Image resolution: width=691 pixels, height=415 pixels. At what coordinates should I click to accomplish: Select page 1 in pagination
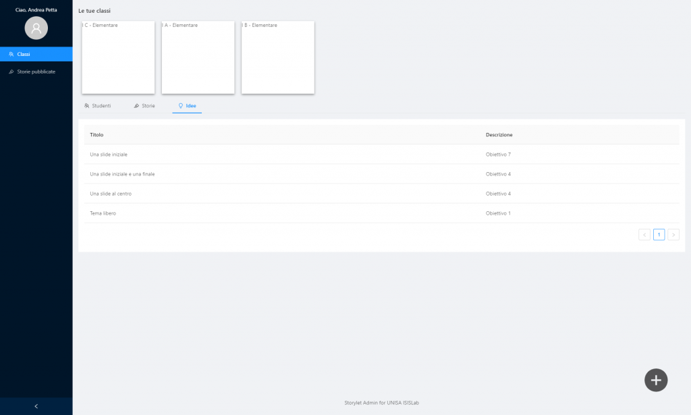point(659,235)
